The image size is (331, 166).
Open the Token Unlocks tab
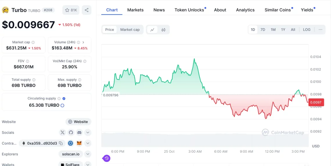(189, 10)
